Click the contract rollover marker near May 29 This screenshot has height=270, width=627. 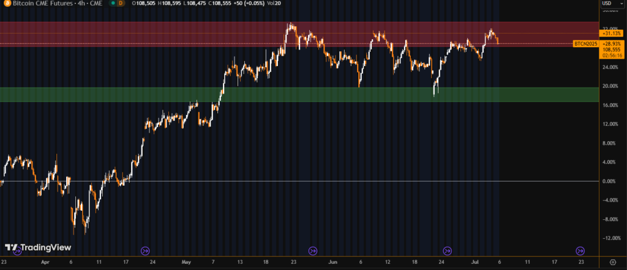click(312, 250)
